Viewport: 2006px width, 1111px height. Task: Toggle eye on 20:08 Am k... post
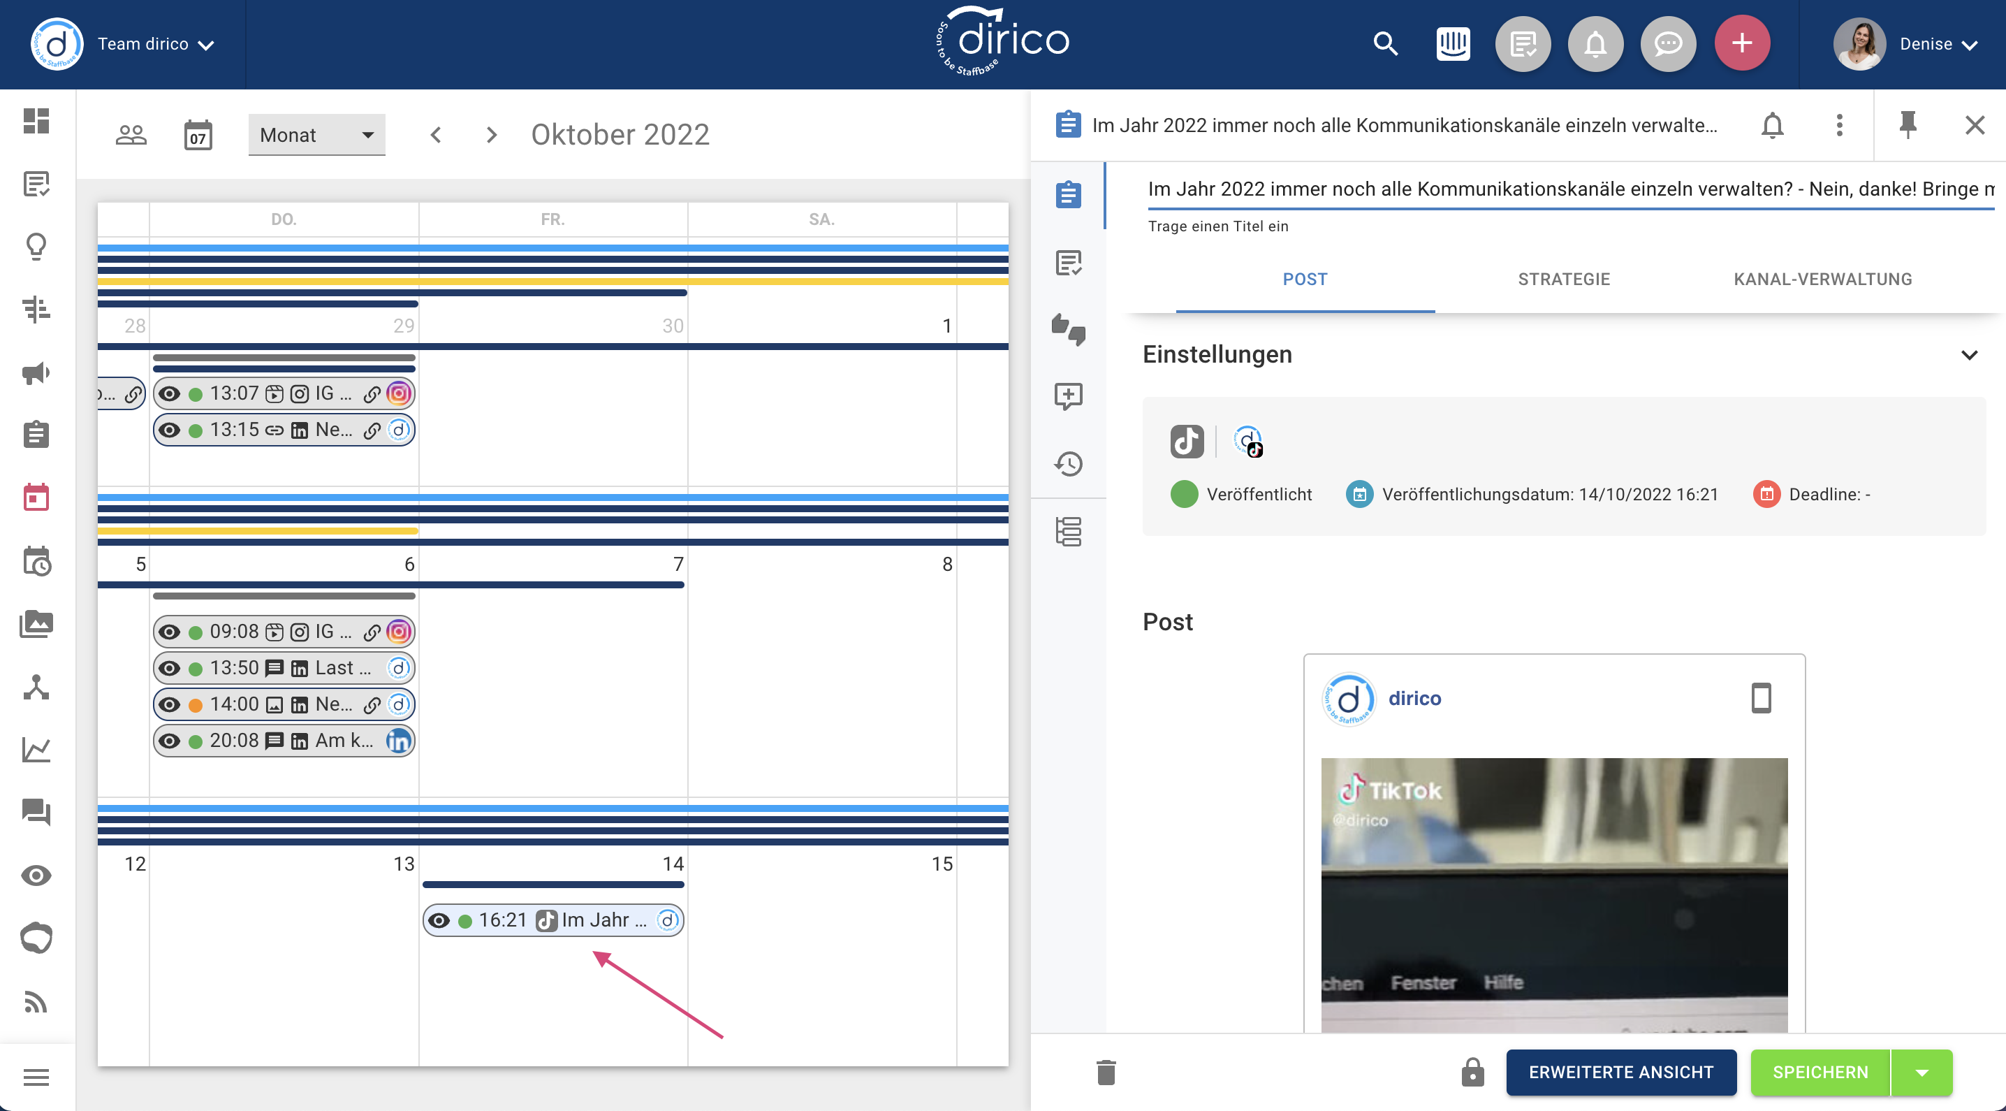pyautogui.click(x=170, y=741)
